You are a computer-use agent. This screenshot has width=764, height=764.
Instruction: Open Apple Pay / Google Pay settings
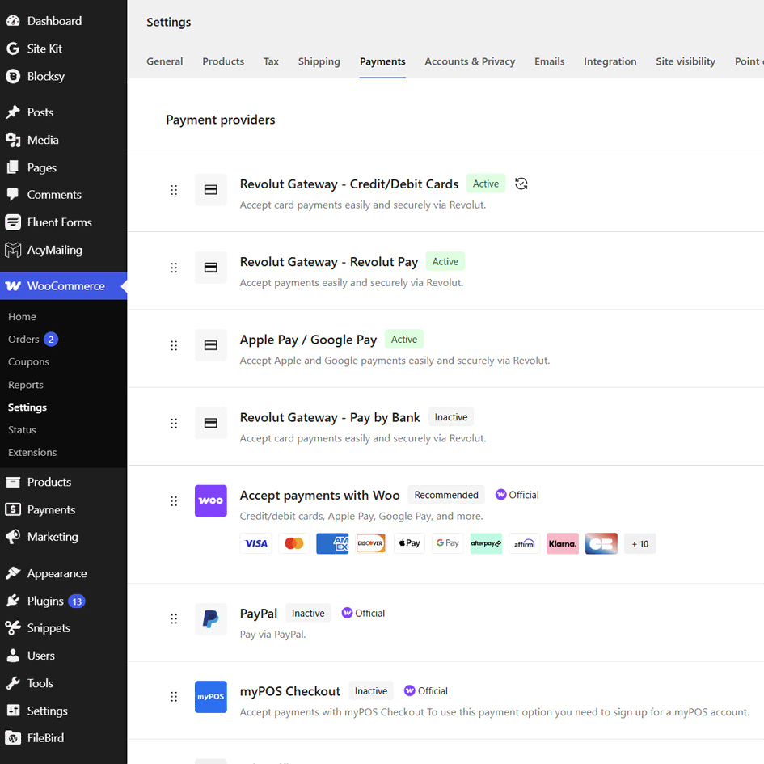pos(308,340)
